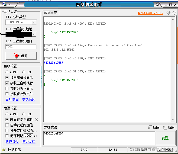Open the 历史发送 link
This screenshot has height=154, width=178.
pyautogui.click(x=29, y=142)
